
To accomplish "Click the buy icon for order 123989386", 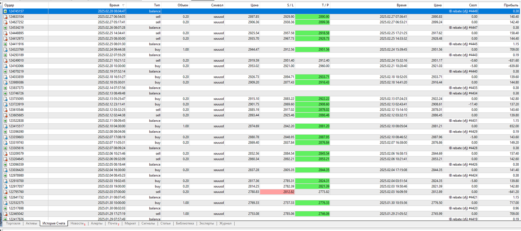I will (5, 82).
